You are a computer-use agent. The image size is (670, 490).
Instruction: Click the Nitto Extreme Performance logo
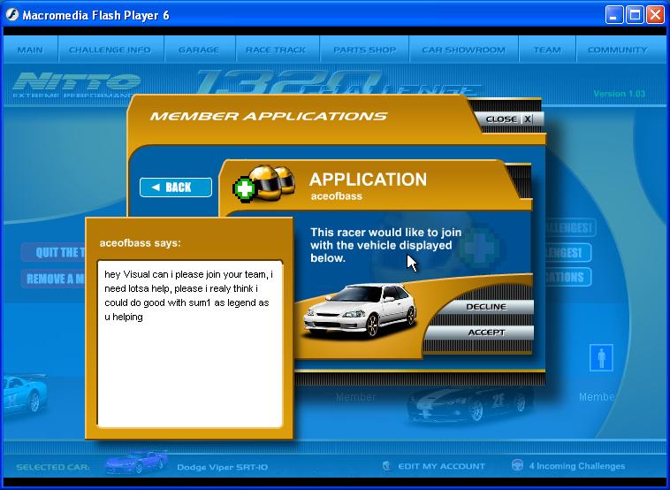(76, 85)
